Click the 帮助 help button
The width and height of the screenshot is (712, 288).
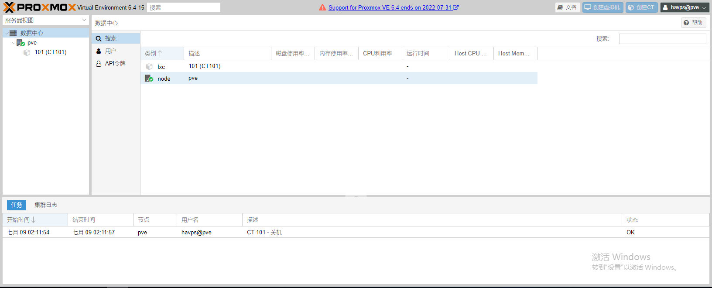click(693, 23)
